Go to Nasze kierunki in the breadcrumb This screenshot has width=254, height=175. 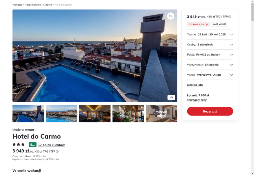[33, 5]
